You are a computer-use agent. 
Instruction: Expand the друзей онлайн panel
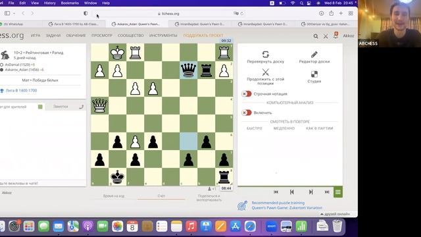click(x=335, y=214)
